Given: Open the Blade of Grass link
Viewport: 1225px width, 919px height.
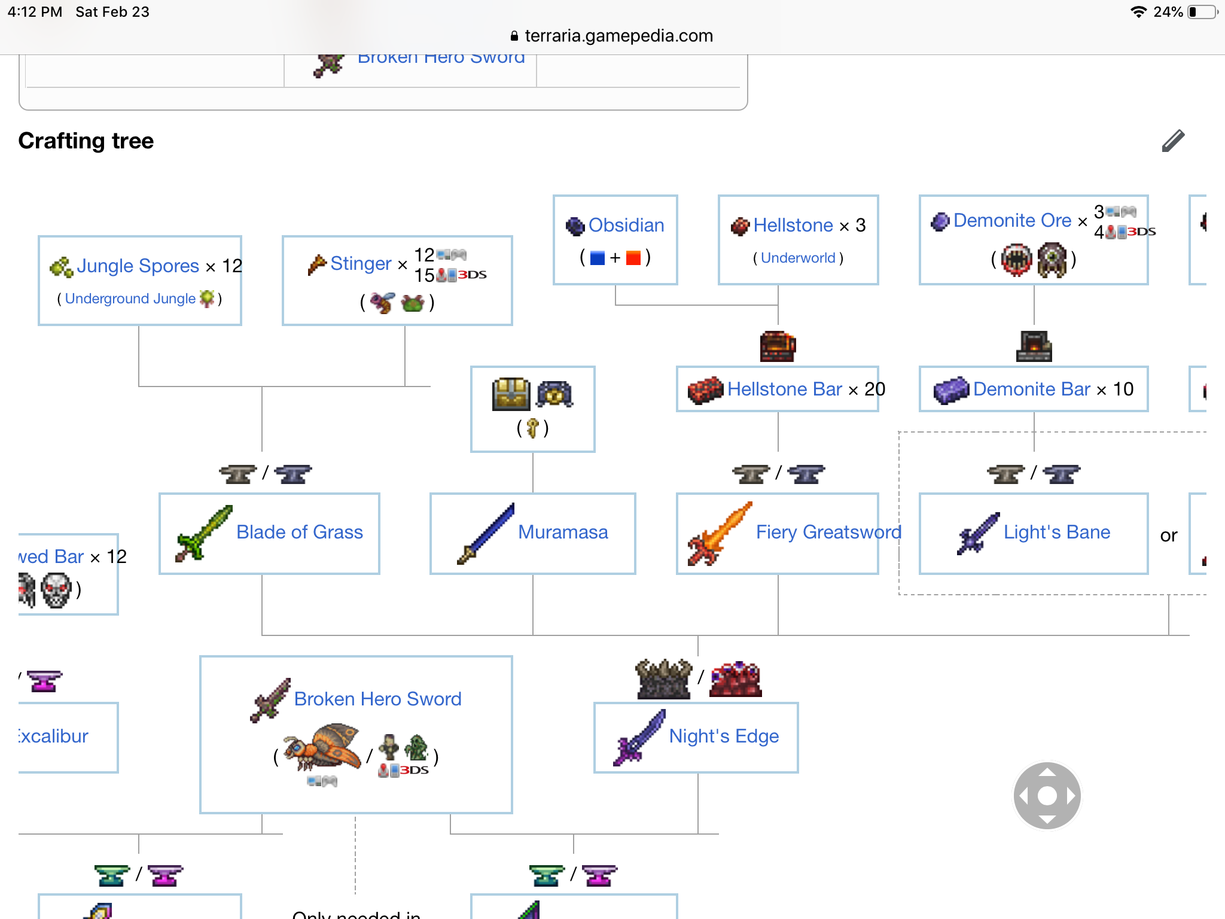Looking at the screenshot, I should (x=300, y=532).
